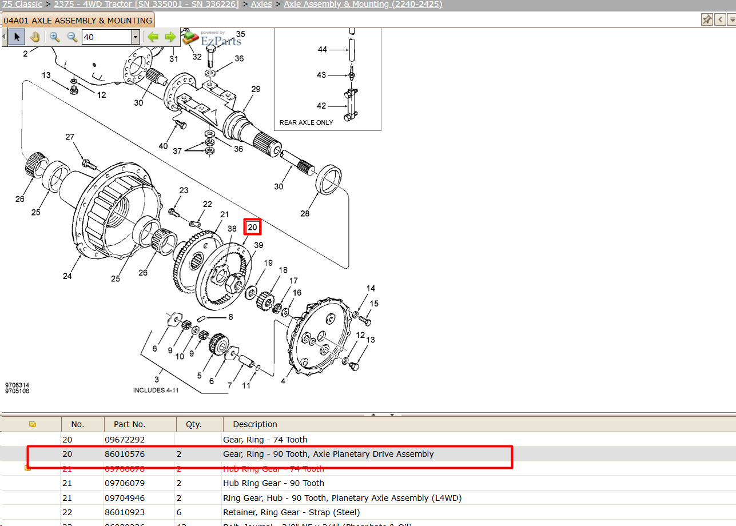Click 'Ring Gear, Hub - 90 Tooth' L4WD description
Viewport: 736px width, 526px height.
coord(343,498)
